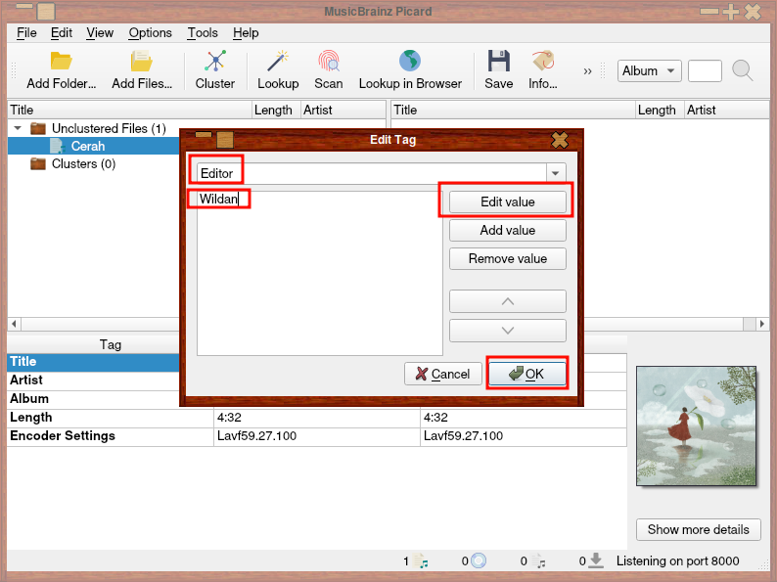Click the album cover art thumbnail
This screenshot has height=582, width=777.
695,426
